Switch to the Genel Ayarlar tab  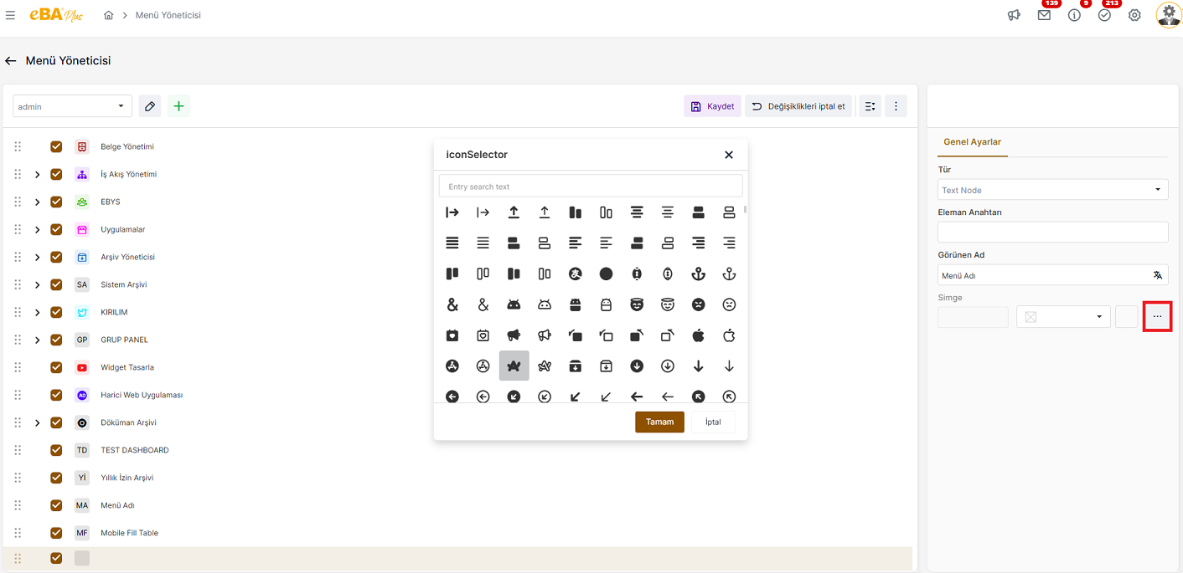tap(972, 142)
